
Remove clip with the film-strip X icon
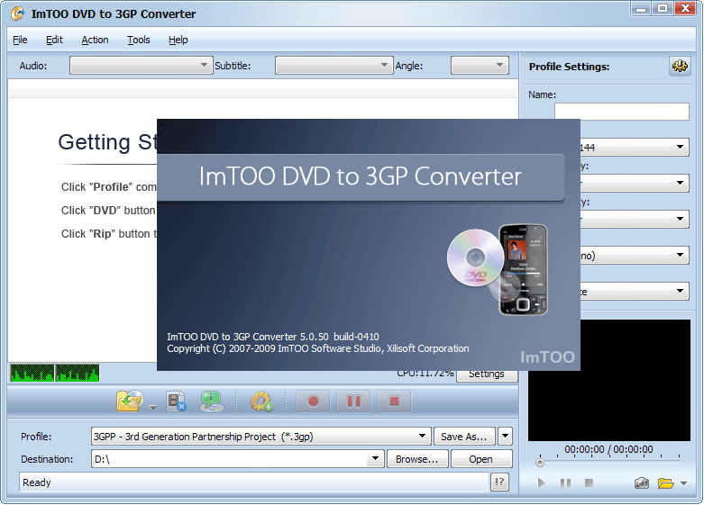(177, 401)
